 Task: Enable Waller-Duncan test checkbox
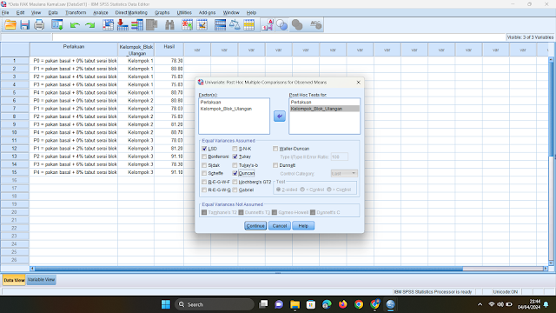[x=275, y=149]
